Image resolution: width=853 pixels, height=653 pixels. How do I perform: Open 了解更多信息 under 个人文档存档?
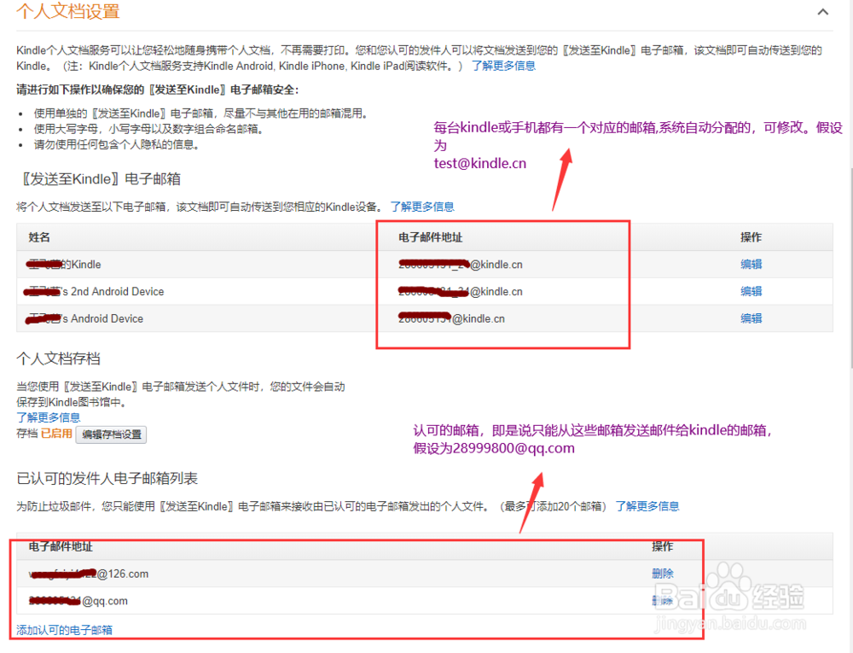click(49, 417)
